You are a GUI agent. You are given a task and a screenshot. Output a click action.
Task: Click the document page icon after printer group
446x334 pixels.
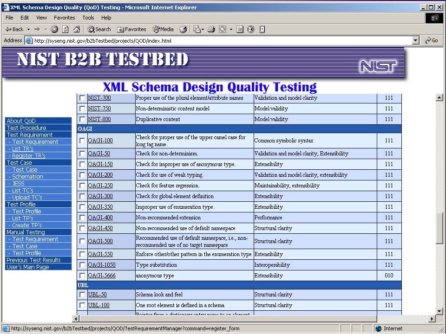click(240, 29)
